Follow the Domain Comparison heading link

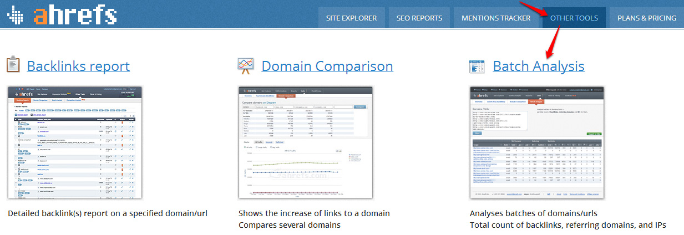(x=327, y=67)
